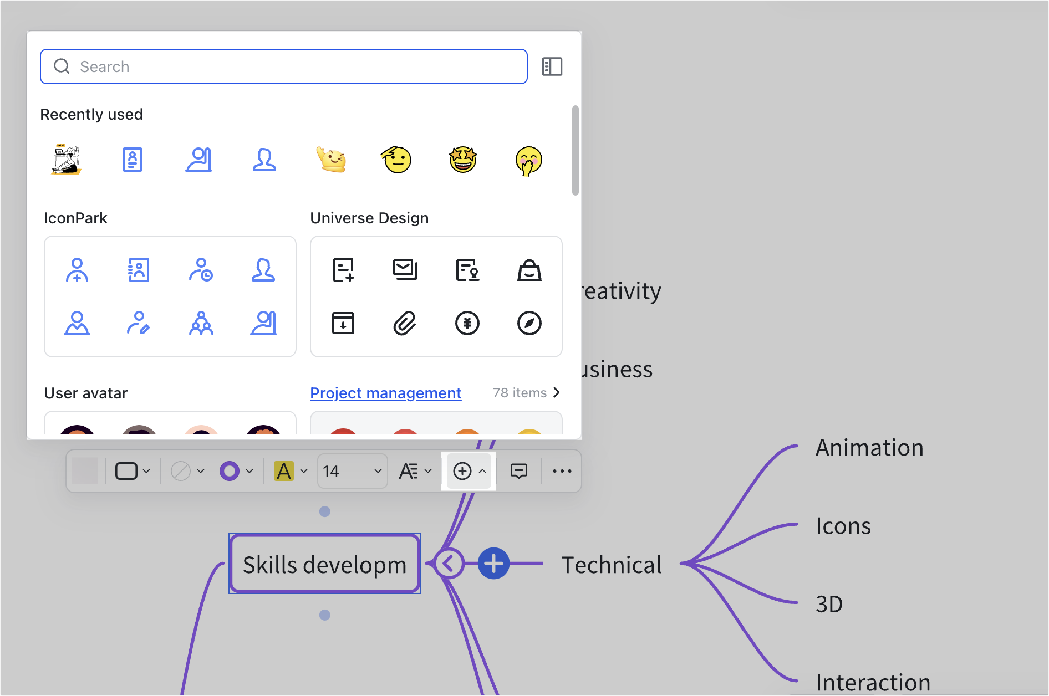Image resolution: width=1049 pixels, height=696 pixels.
Task: Select the add-user icon in IconPark
Action: point(78,270)
